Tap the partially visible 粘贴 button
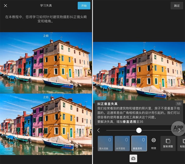The height and width of the screenshot is (164, 185). pyautogui.click(x=181, y=143)
